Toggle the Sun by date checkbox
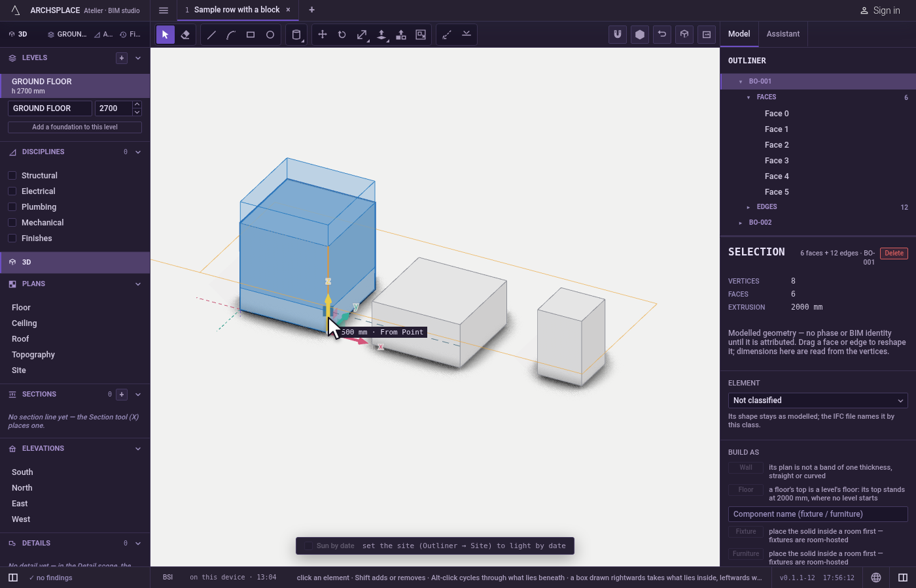The image size is (916, 588). (308, 546)
